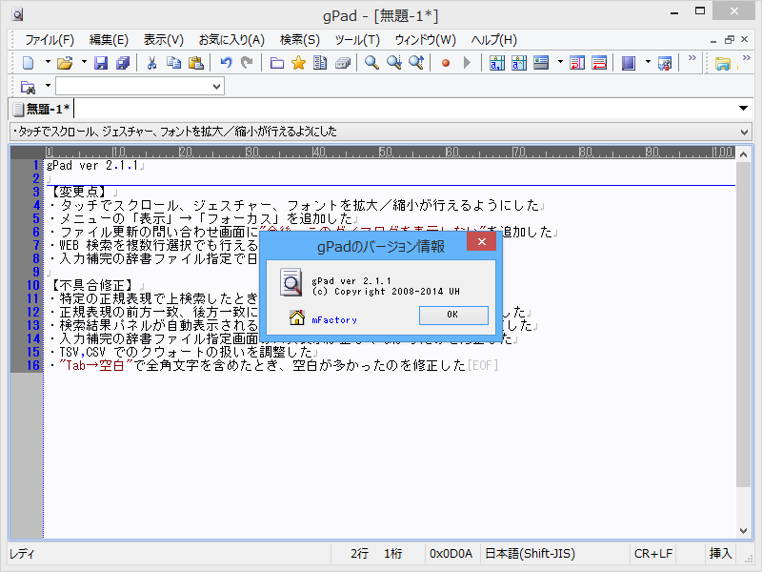Click the 0x0D0A character code status
The width and height of the screenshot is (762, 572).
(x=451, y=554)
